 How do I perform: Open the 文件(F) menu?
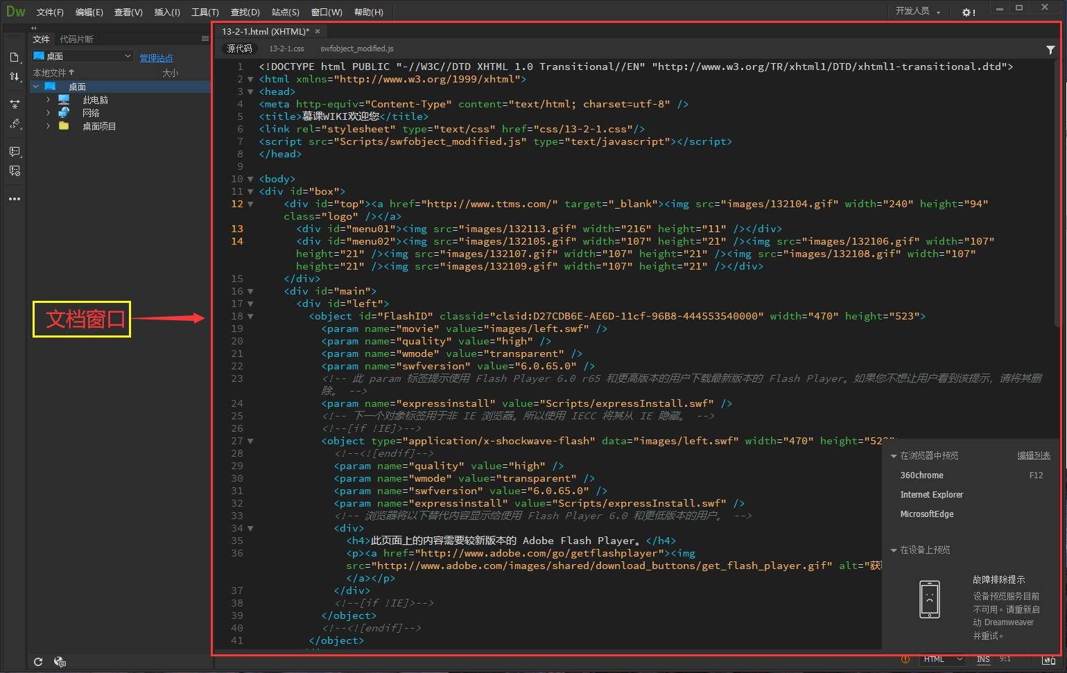coord(50,12)
